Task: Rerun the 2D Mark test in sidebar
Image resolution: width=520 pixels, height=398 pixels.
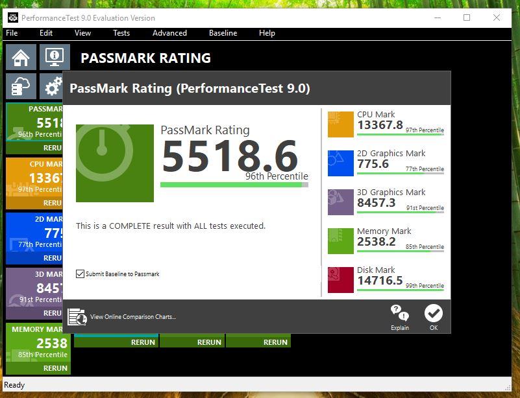Action: point(34,258)
